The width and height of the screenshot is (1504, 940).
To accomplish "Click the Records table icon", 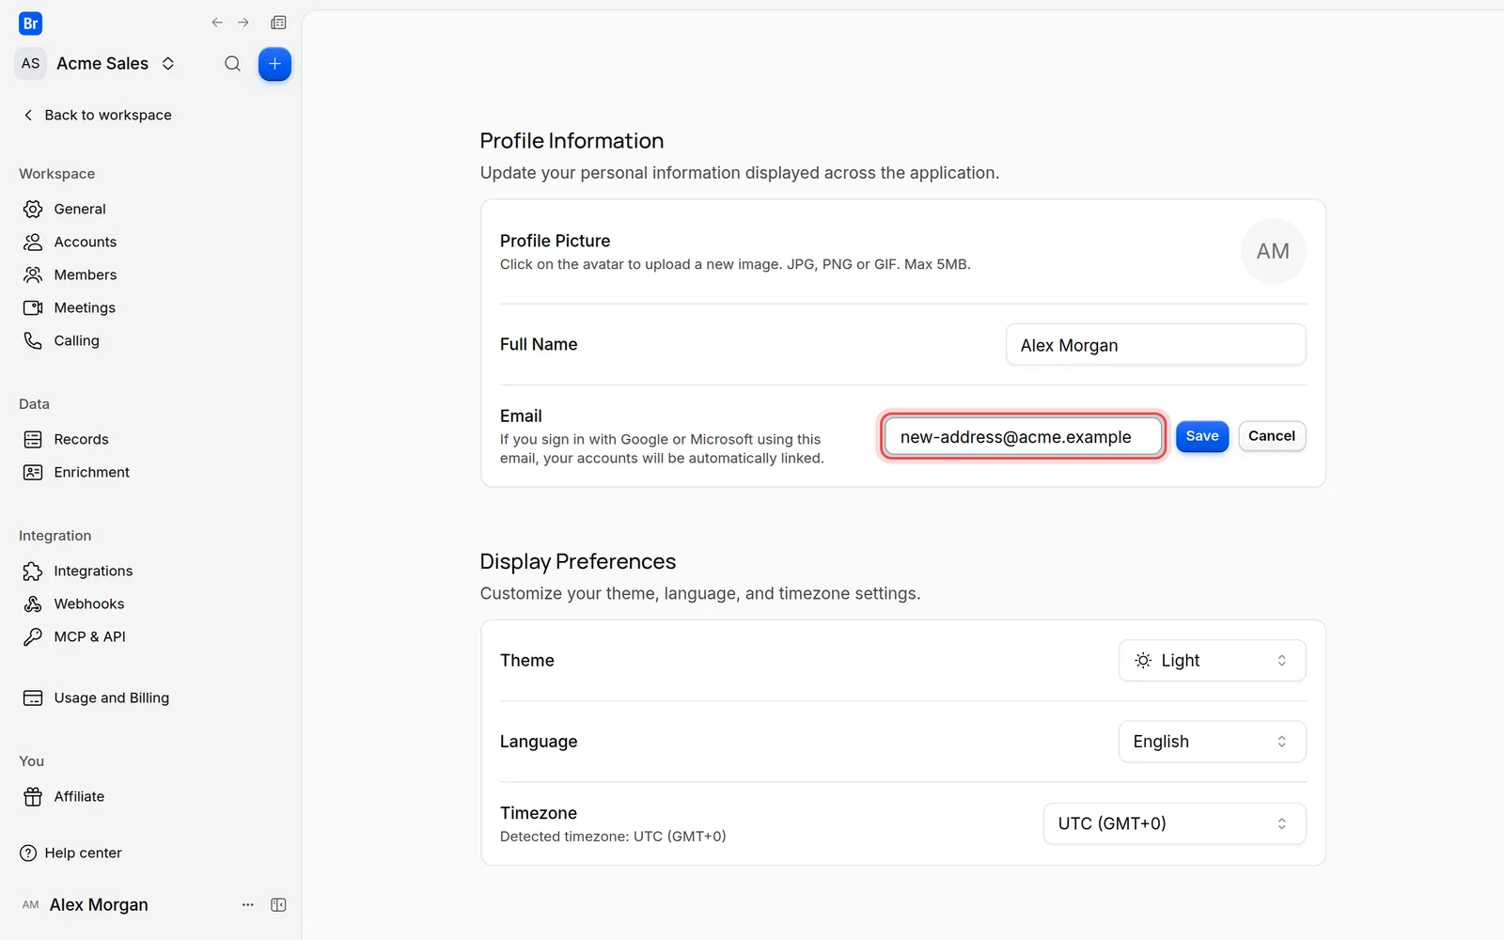I will point(33,439).
